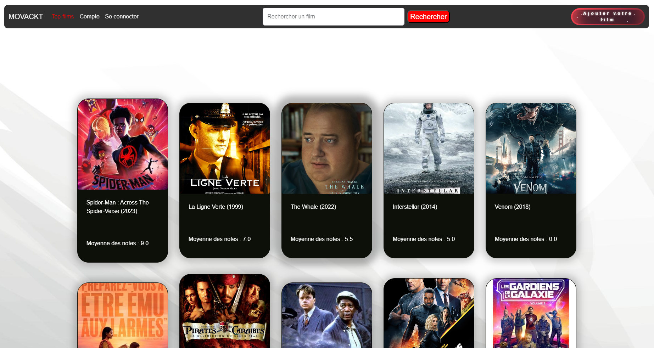Select the title La Ligne Verte (1999)
Viewport: 654px width, 348px height.
pyautogui.click(x=216, y=207)
